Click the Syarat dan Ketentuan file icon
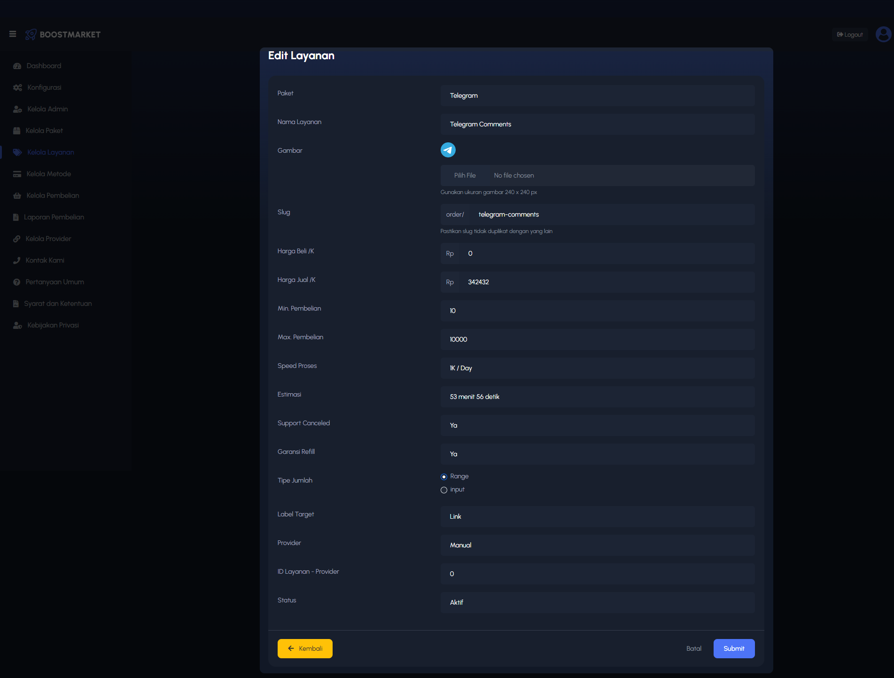The image size is (894, 678). tap(16, 304)
